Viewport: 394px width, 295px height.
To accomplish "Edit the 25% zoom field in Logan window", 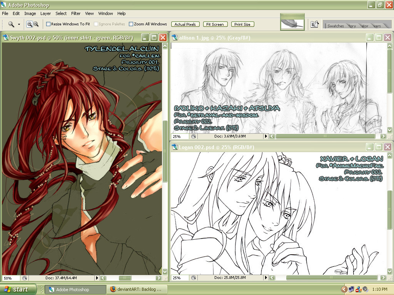I will (x=180, y=278).
